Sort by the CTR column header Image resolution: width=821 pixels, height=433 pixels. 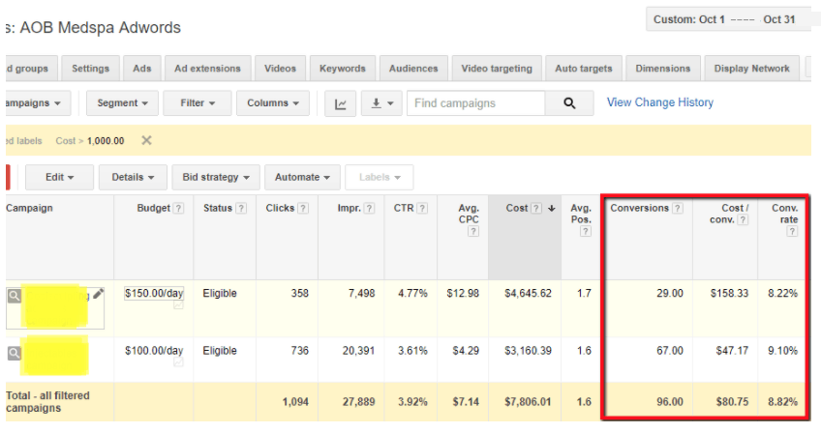(404, 208)
